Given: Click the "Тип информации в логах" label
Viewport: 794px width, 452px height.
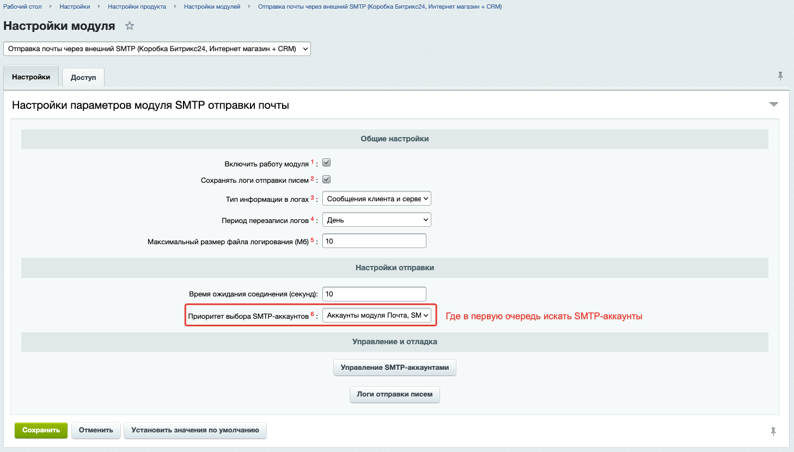Looking at the screenshot, I should click(267, 200).
